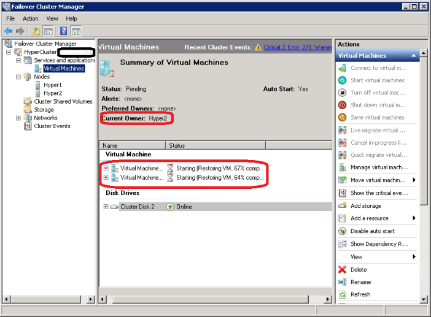Collapse the Nodes tree branch
The width and height of the screenshot is (431, 317).
click(x=18, y=77)
